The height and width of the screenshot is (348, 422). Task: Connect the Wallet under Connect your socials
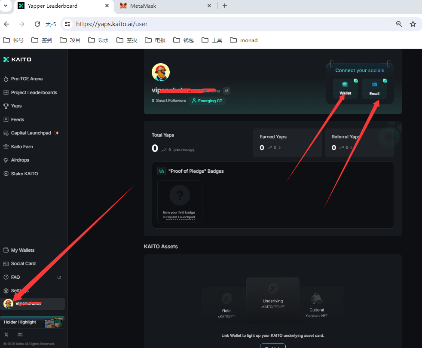pyautogui.click(x=346, y=89)
